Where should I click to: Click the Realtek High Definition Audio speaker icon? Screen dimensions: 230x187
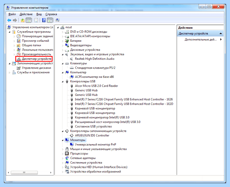pyautogui.click(x=72, y=59)
